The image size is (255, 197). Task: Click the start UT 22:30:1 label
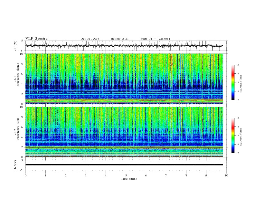156,39
